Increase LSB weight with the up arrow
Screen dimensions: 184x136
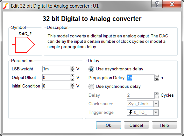click(72, 67)
